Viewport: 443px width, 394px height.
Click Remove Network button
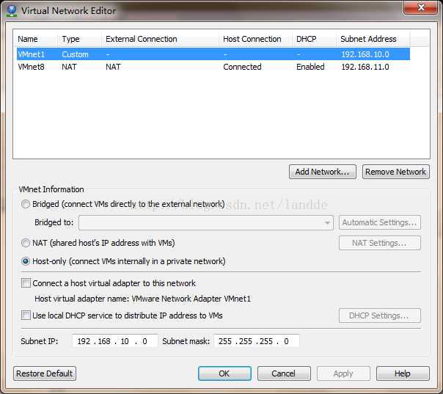[x=396, y=172]
